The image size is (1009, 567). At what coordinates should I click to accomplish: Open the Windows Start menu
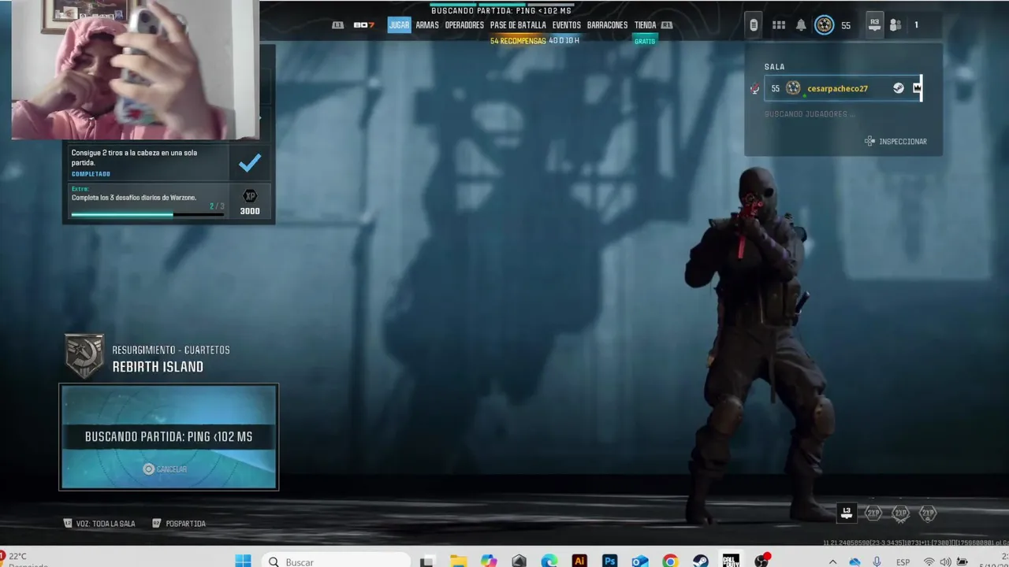coord(243,561)
